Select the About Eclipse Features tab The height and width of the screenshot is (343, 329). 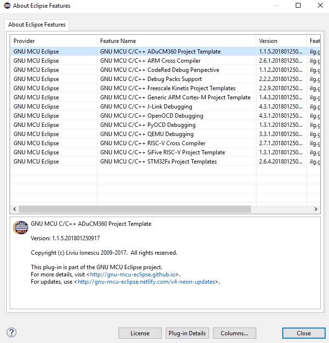pyautogui.click(x=38, y=25)
